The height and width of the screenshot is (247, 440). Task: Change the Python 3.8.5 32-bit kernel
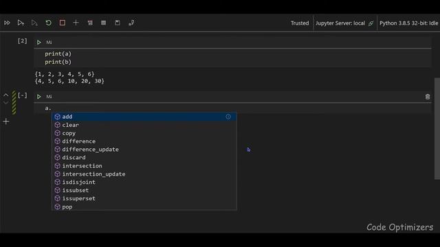pyautogui.click(x=408, y=23)
